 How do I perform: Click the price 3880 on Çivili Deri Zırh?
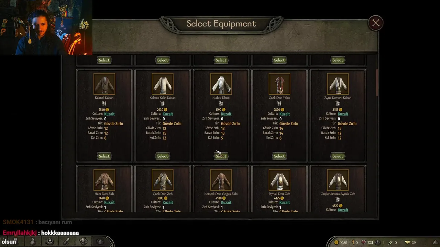[160, 198]
